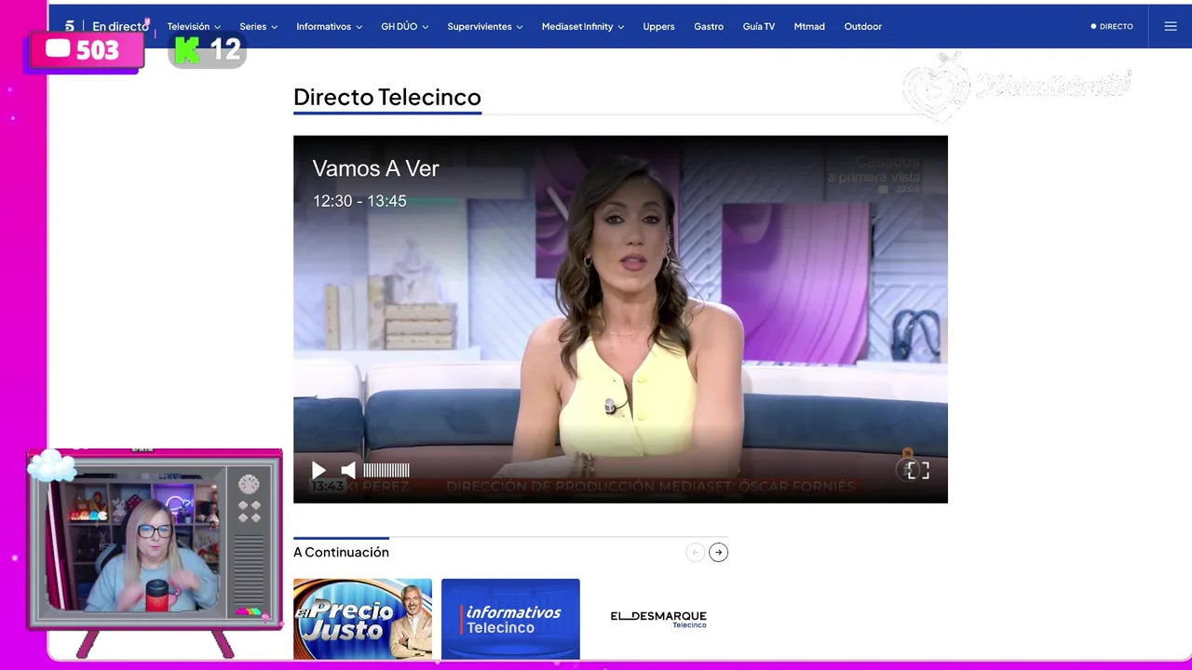Open the Uppers menu item
1192x670 pixels.
tap(658, 26)
